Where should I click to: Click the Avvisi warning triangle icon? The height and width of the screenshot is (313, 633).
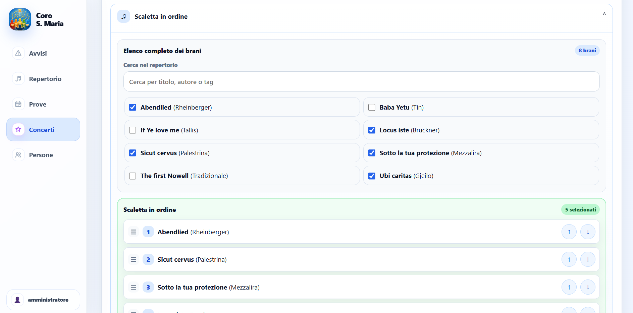(x=18, y=53)
